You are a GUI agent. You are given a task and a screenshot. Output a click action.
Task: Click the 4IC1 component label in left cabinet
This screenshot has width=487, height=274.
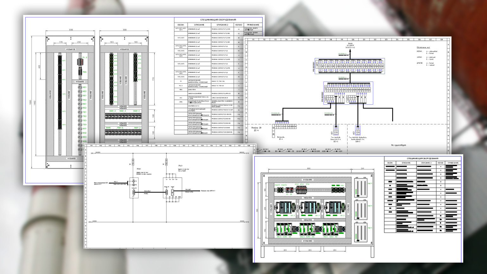click(x=85, y=87)
